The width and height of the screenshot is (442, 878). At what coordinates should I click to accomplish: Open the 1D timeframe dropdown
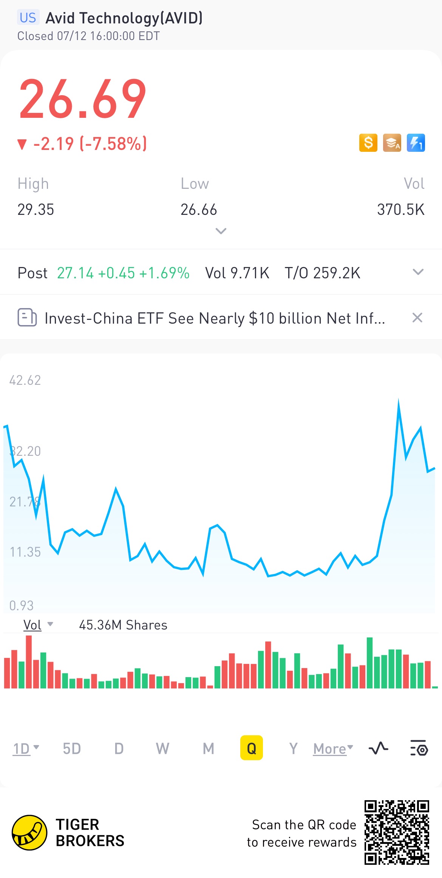[26, 748]
